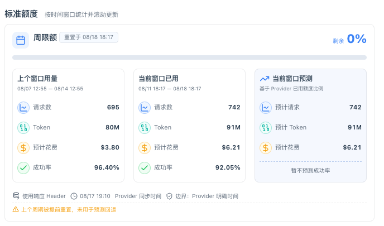Click dollar icon in 上个窗口用量 card

coord(23,148)
